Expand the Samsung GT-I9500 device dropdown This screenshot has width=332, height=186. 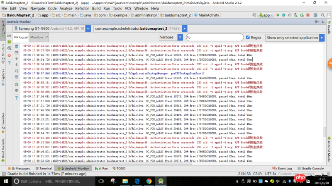(x=88, y=29)
